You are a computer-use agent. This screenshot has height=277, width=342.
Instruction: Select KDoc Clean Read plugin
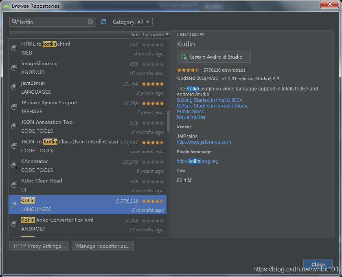(88, 185)
